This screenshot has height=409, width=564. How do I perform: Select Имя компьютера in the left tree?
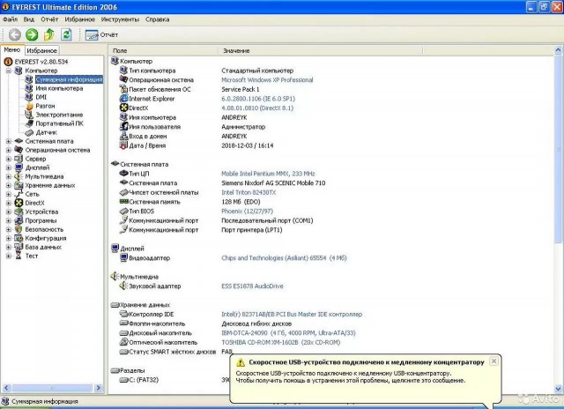tap(59, 88)
